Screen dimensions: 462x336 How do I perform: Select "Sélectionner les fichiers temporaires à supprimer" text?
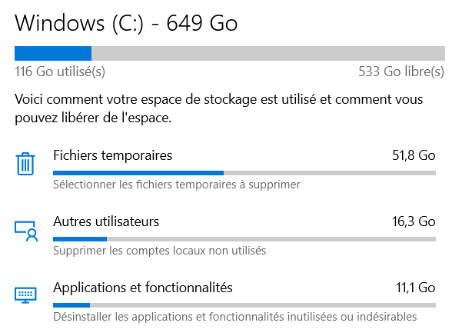pyautogui.click(x=176, y=185)
